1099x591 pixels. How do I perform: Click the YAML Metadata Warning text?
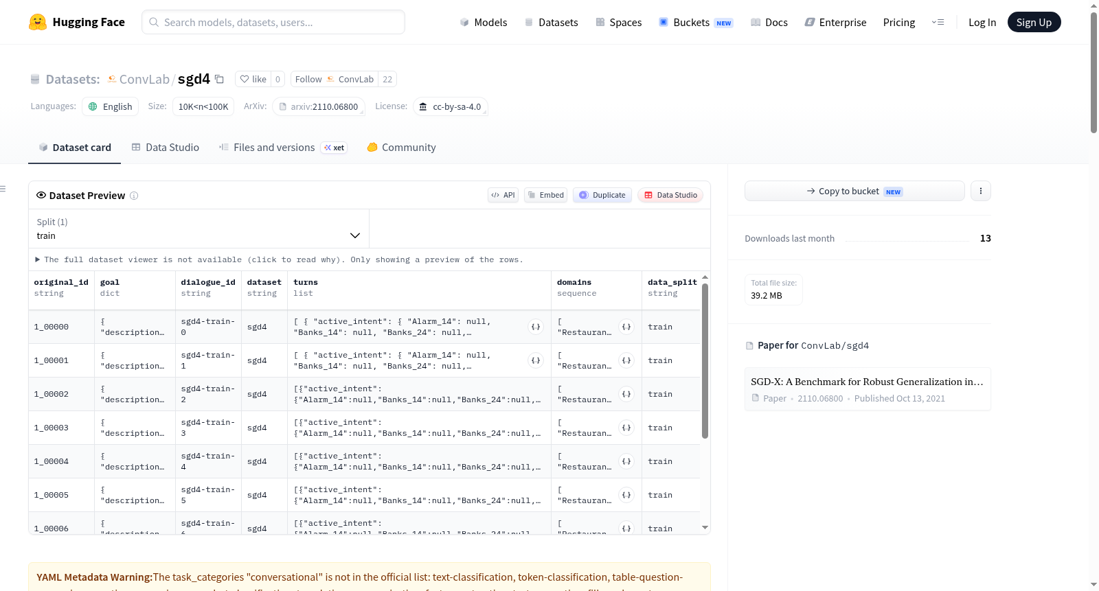[x=95, y=577]
